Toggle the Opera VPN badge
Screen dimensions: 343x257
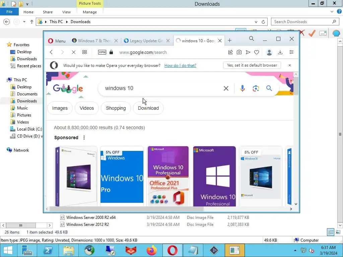coord(102,52)
